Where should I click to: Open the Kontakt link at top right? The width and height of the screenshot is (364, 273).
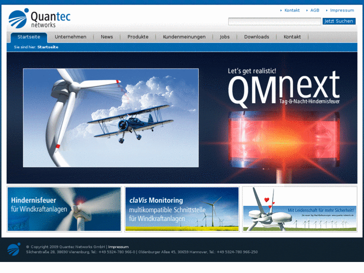click(x=292, y=10)
